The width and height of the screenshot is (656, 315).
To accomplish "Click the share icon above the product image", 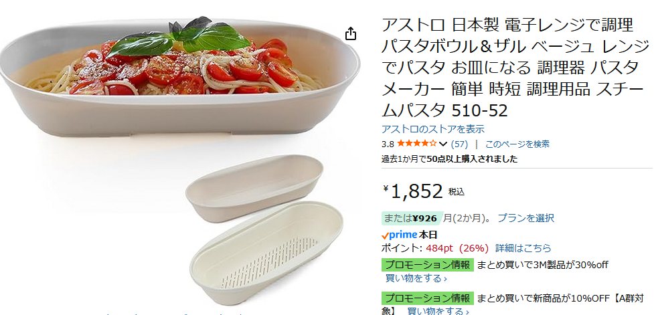I will pyautogui.click(x=350, y=33).
